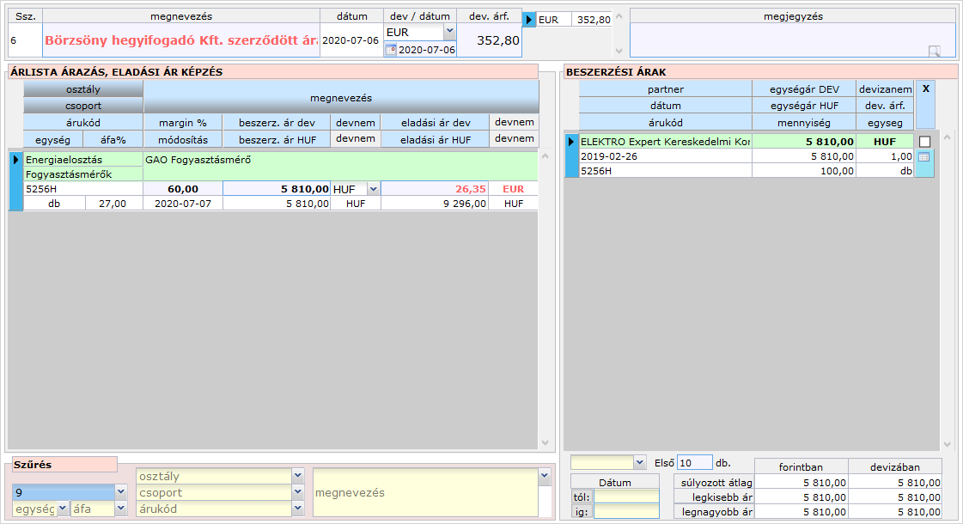Image resolution: width=963 pixels, height=524 pixels.
Task: Click the Első count input field
Action: (695, 462)
